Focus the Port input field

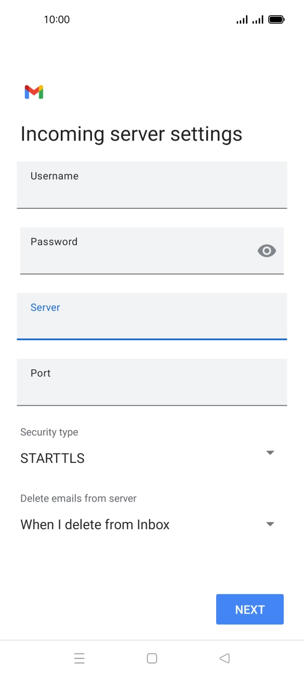tap(152, 382)
